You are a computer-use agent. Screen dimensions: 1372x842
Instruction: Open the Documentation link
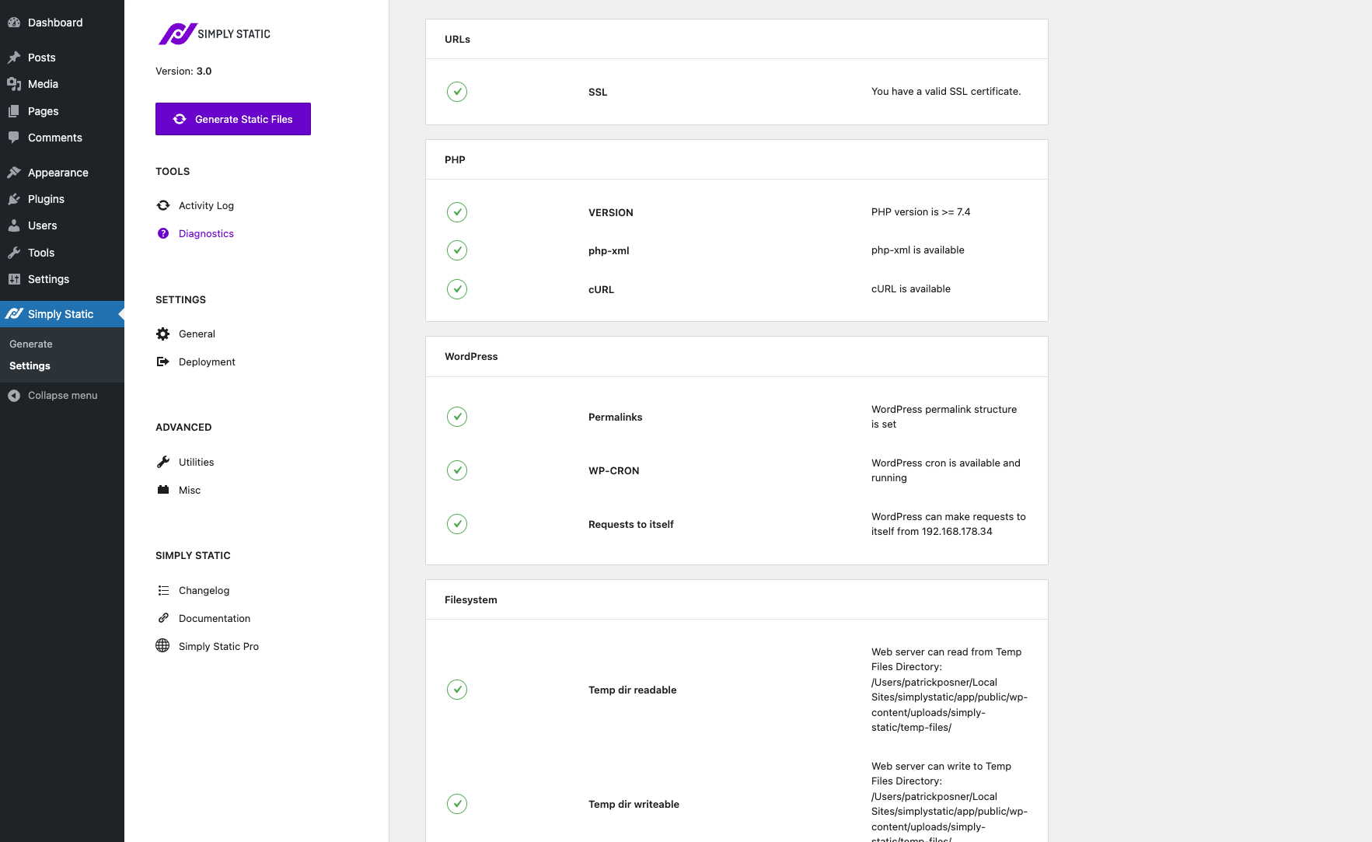tap(215, 618)
